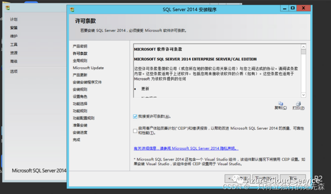Select 产品更新 step in setup sidebar
This screenshot has width=331, height=194.
pyautogui.click(x=80, y=75)
